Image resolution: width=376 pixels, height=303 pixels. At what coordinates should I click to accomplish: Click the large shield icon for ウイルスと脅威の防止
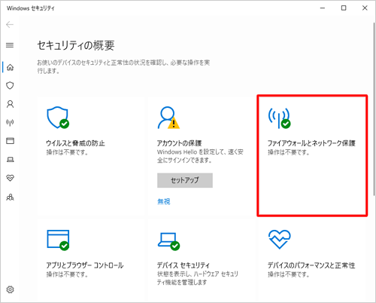(x=58, y=118)
